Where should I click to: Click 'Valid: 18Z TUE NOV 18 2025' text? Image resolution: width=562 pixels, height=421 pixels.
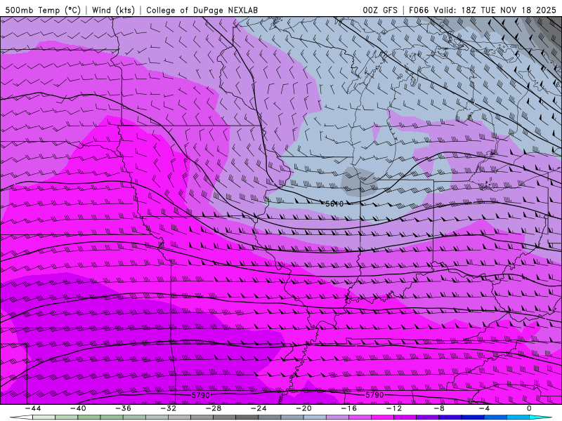tap(495, 10)
